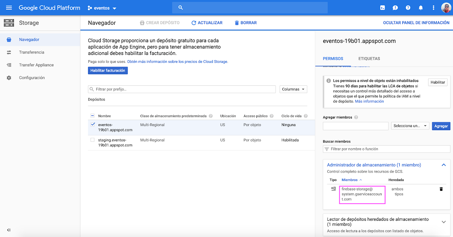Click the top search input bar
Screen dimensions: 453x237
pyautogui.click(x=250, y=8)
